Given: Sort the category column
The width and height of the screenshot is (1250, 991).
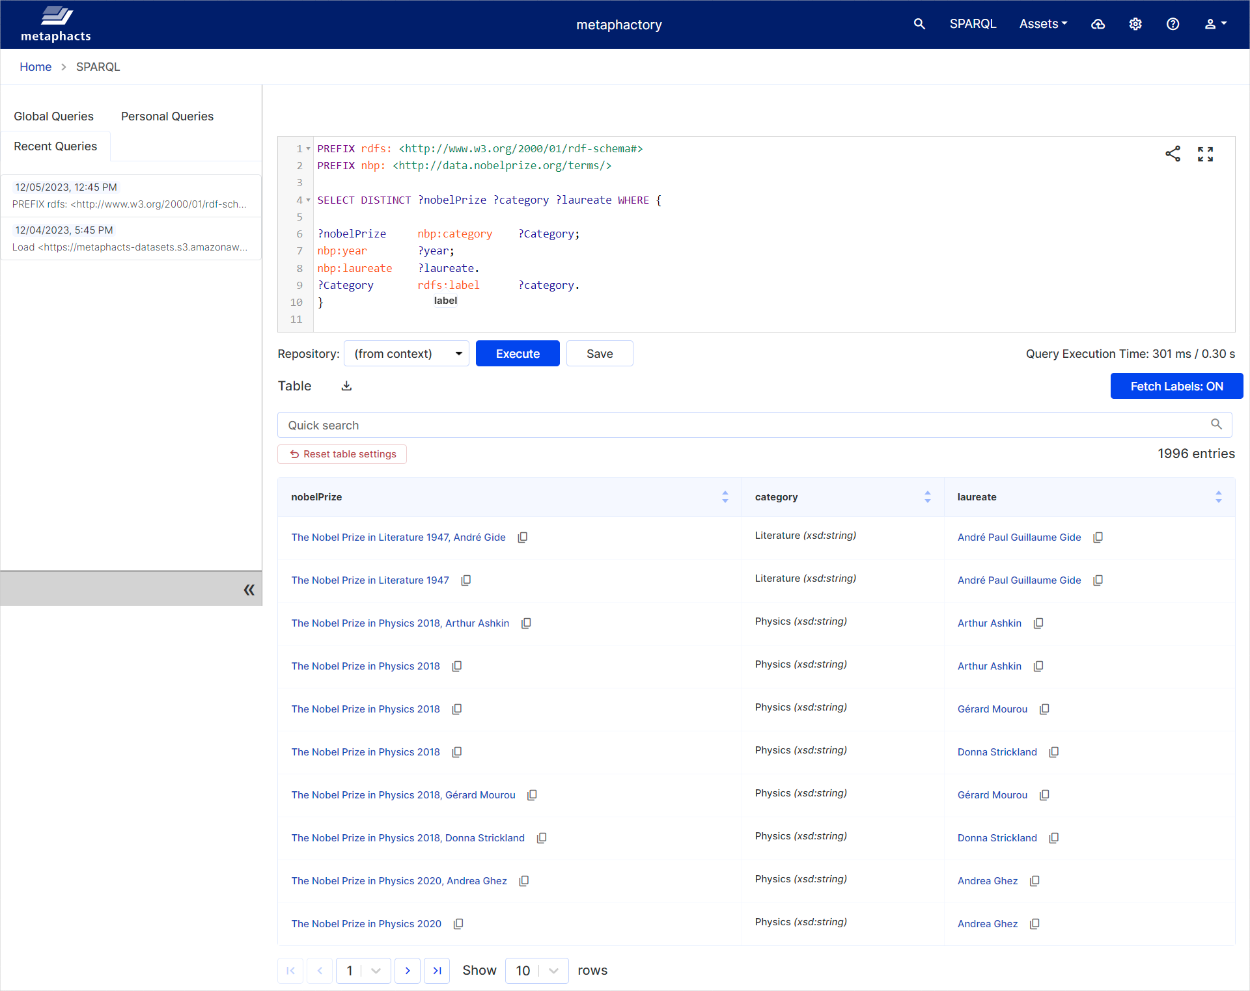Looking at the screenshot, I should (928, 496).
